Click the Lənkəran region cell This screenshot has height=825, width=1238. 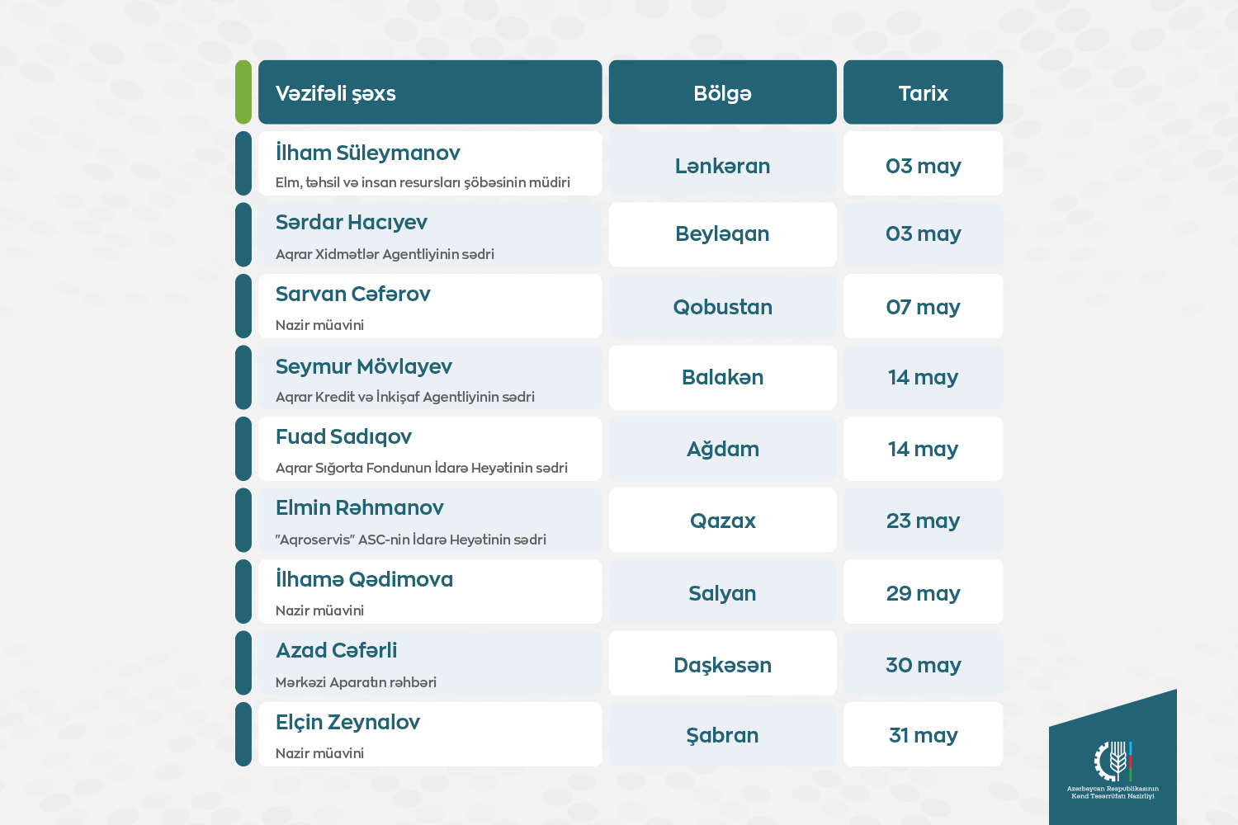[x=722, y=163]
